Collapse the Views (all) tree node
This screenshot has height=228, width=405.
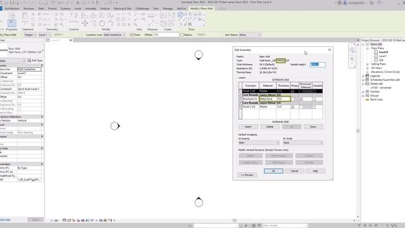363,44
